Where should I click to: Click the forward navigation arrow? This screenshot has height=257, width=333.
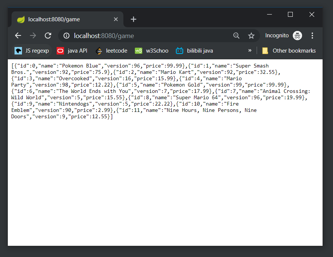pos(33,35)
